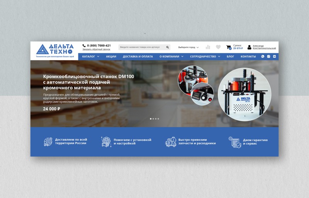
Task: Click the Быстро привозим запчасти и расходники text
Action: (197, 142)
